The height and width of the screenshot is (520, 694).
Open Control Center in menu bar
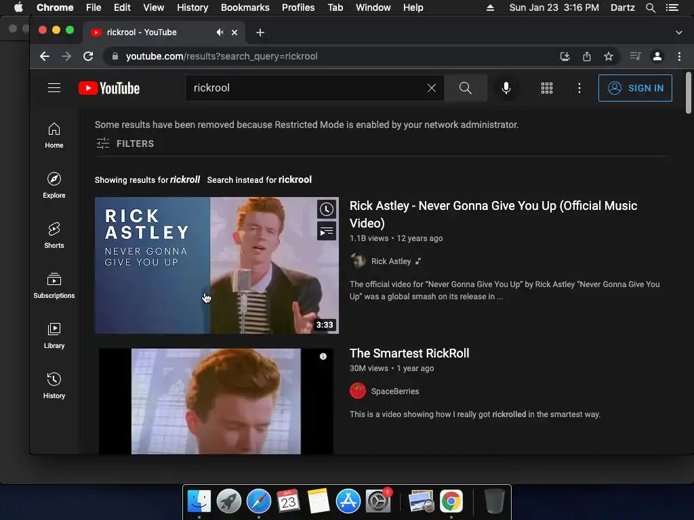click(672, 7)
